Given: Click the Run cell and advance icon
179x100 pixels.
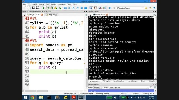Looking at the screenshot, I should tap(51, 8).
